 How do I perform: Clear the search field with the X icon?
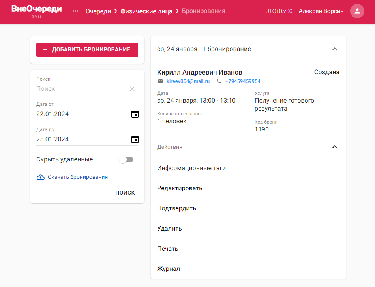(132, 89)
